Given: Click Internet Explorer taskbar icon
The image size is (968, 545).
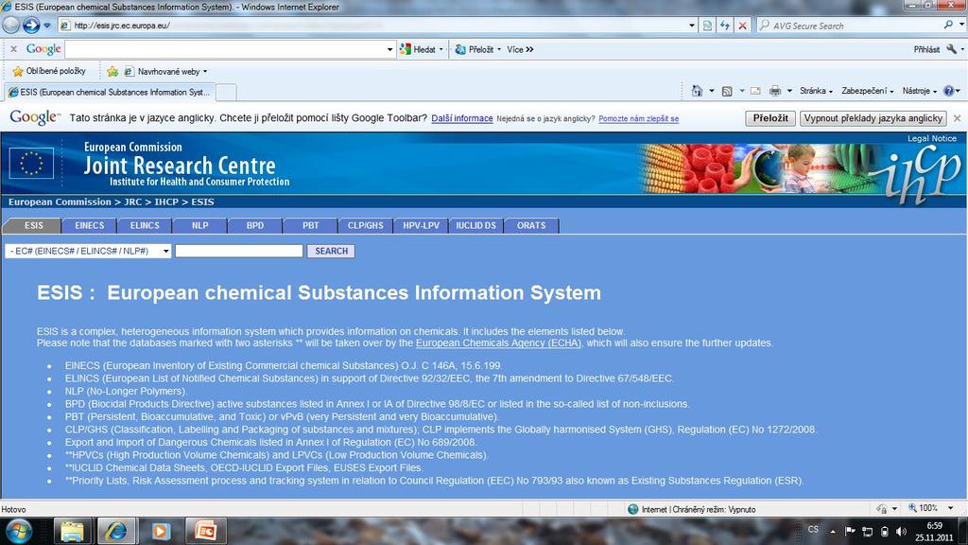Looking at the screenshot, I should pyautogui.click(x=116, y=531).
